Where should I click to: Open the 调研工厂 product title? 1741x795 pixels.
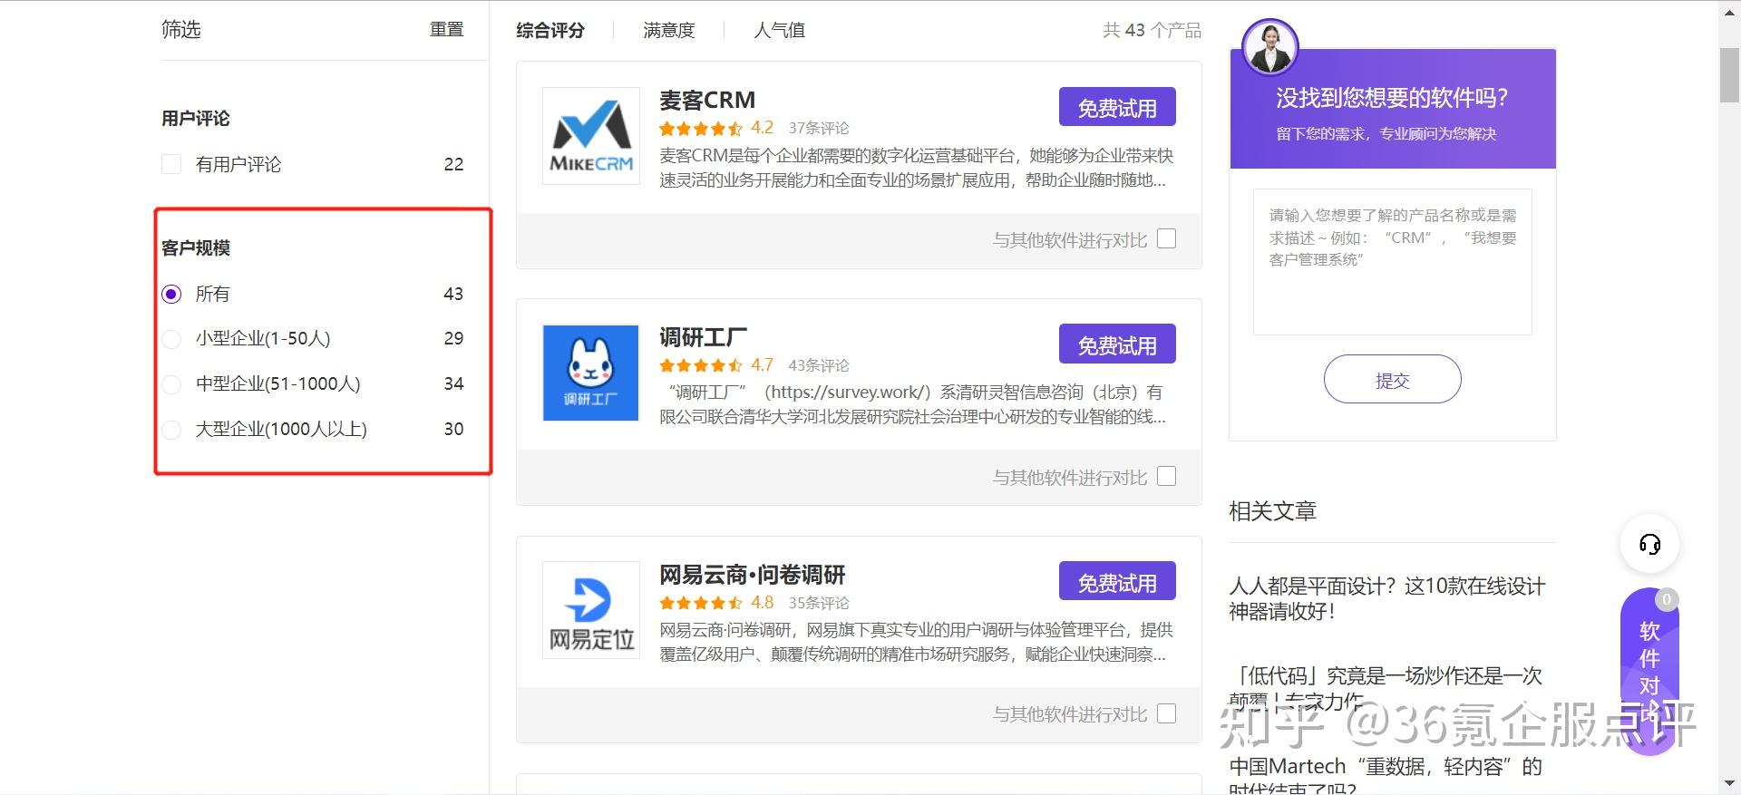pos(704,337)
